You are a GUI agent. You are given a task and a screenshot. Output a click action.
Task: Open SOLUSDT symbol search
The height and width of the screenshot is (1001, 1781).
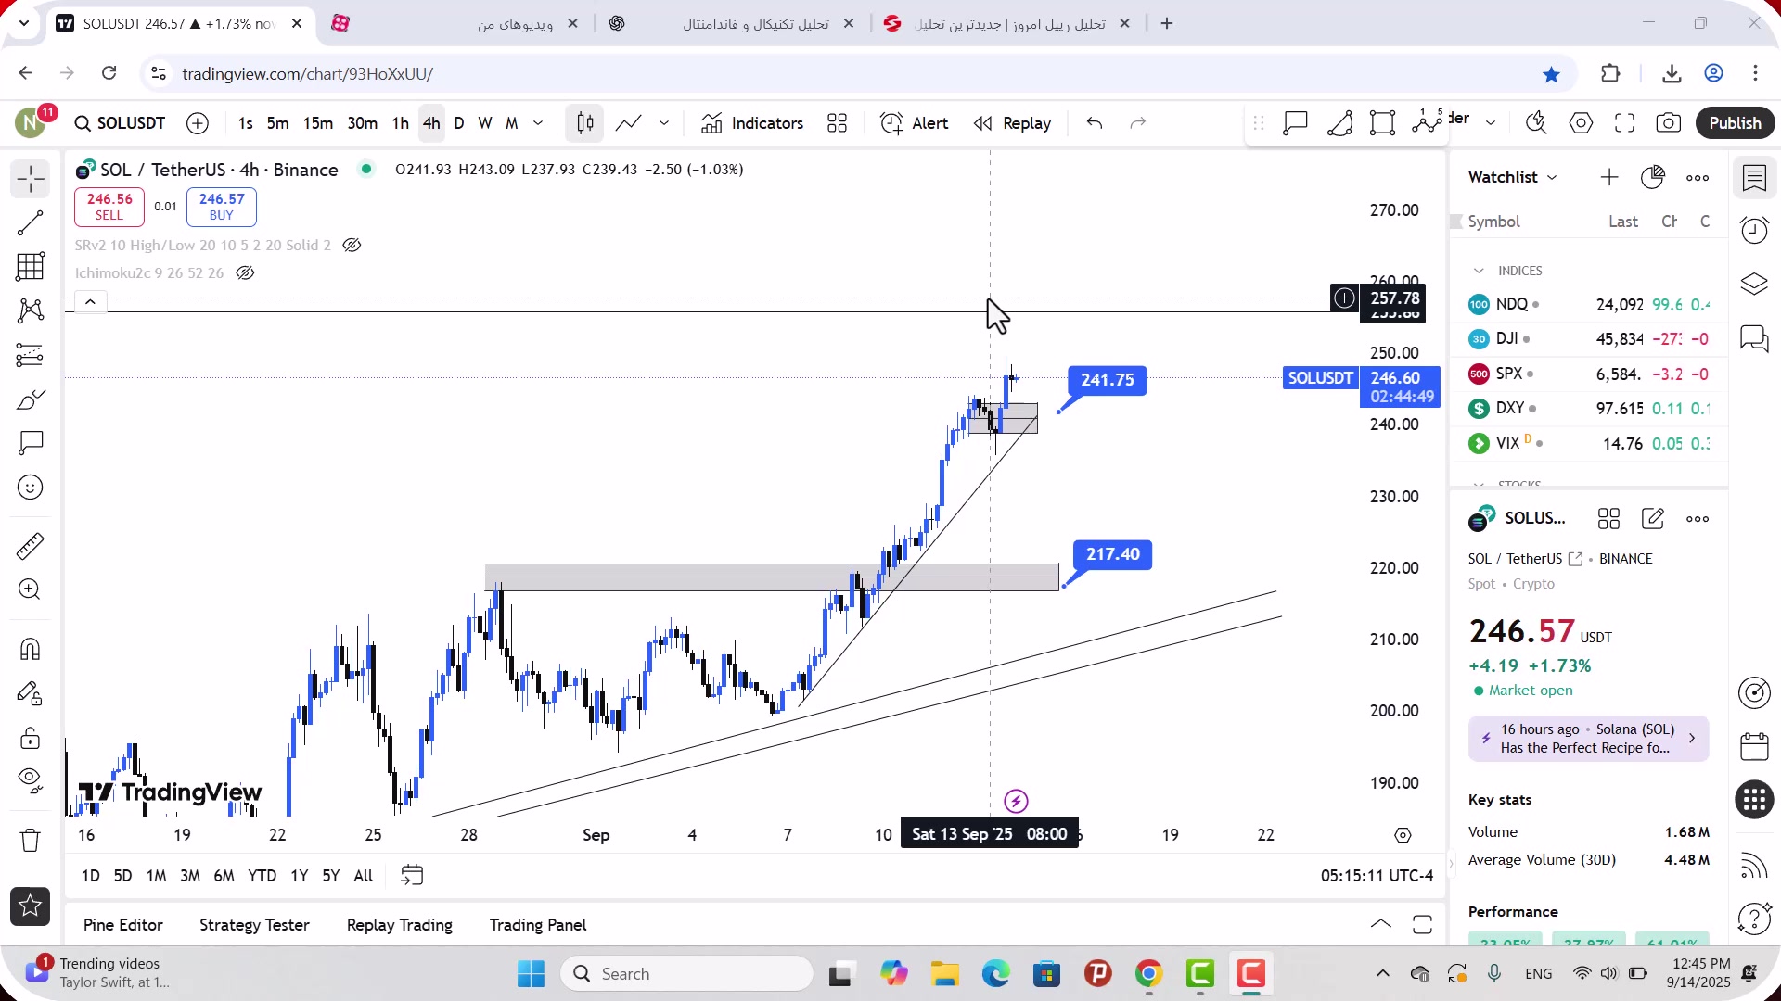coord(120,123)
